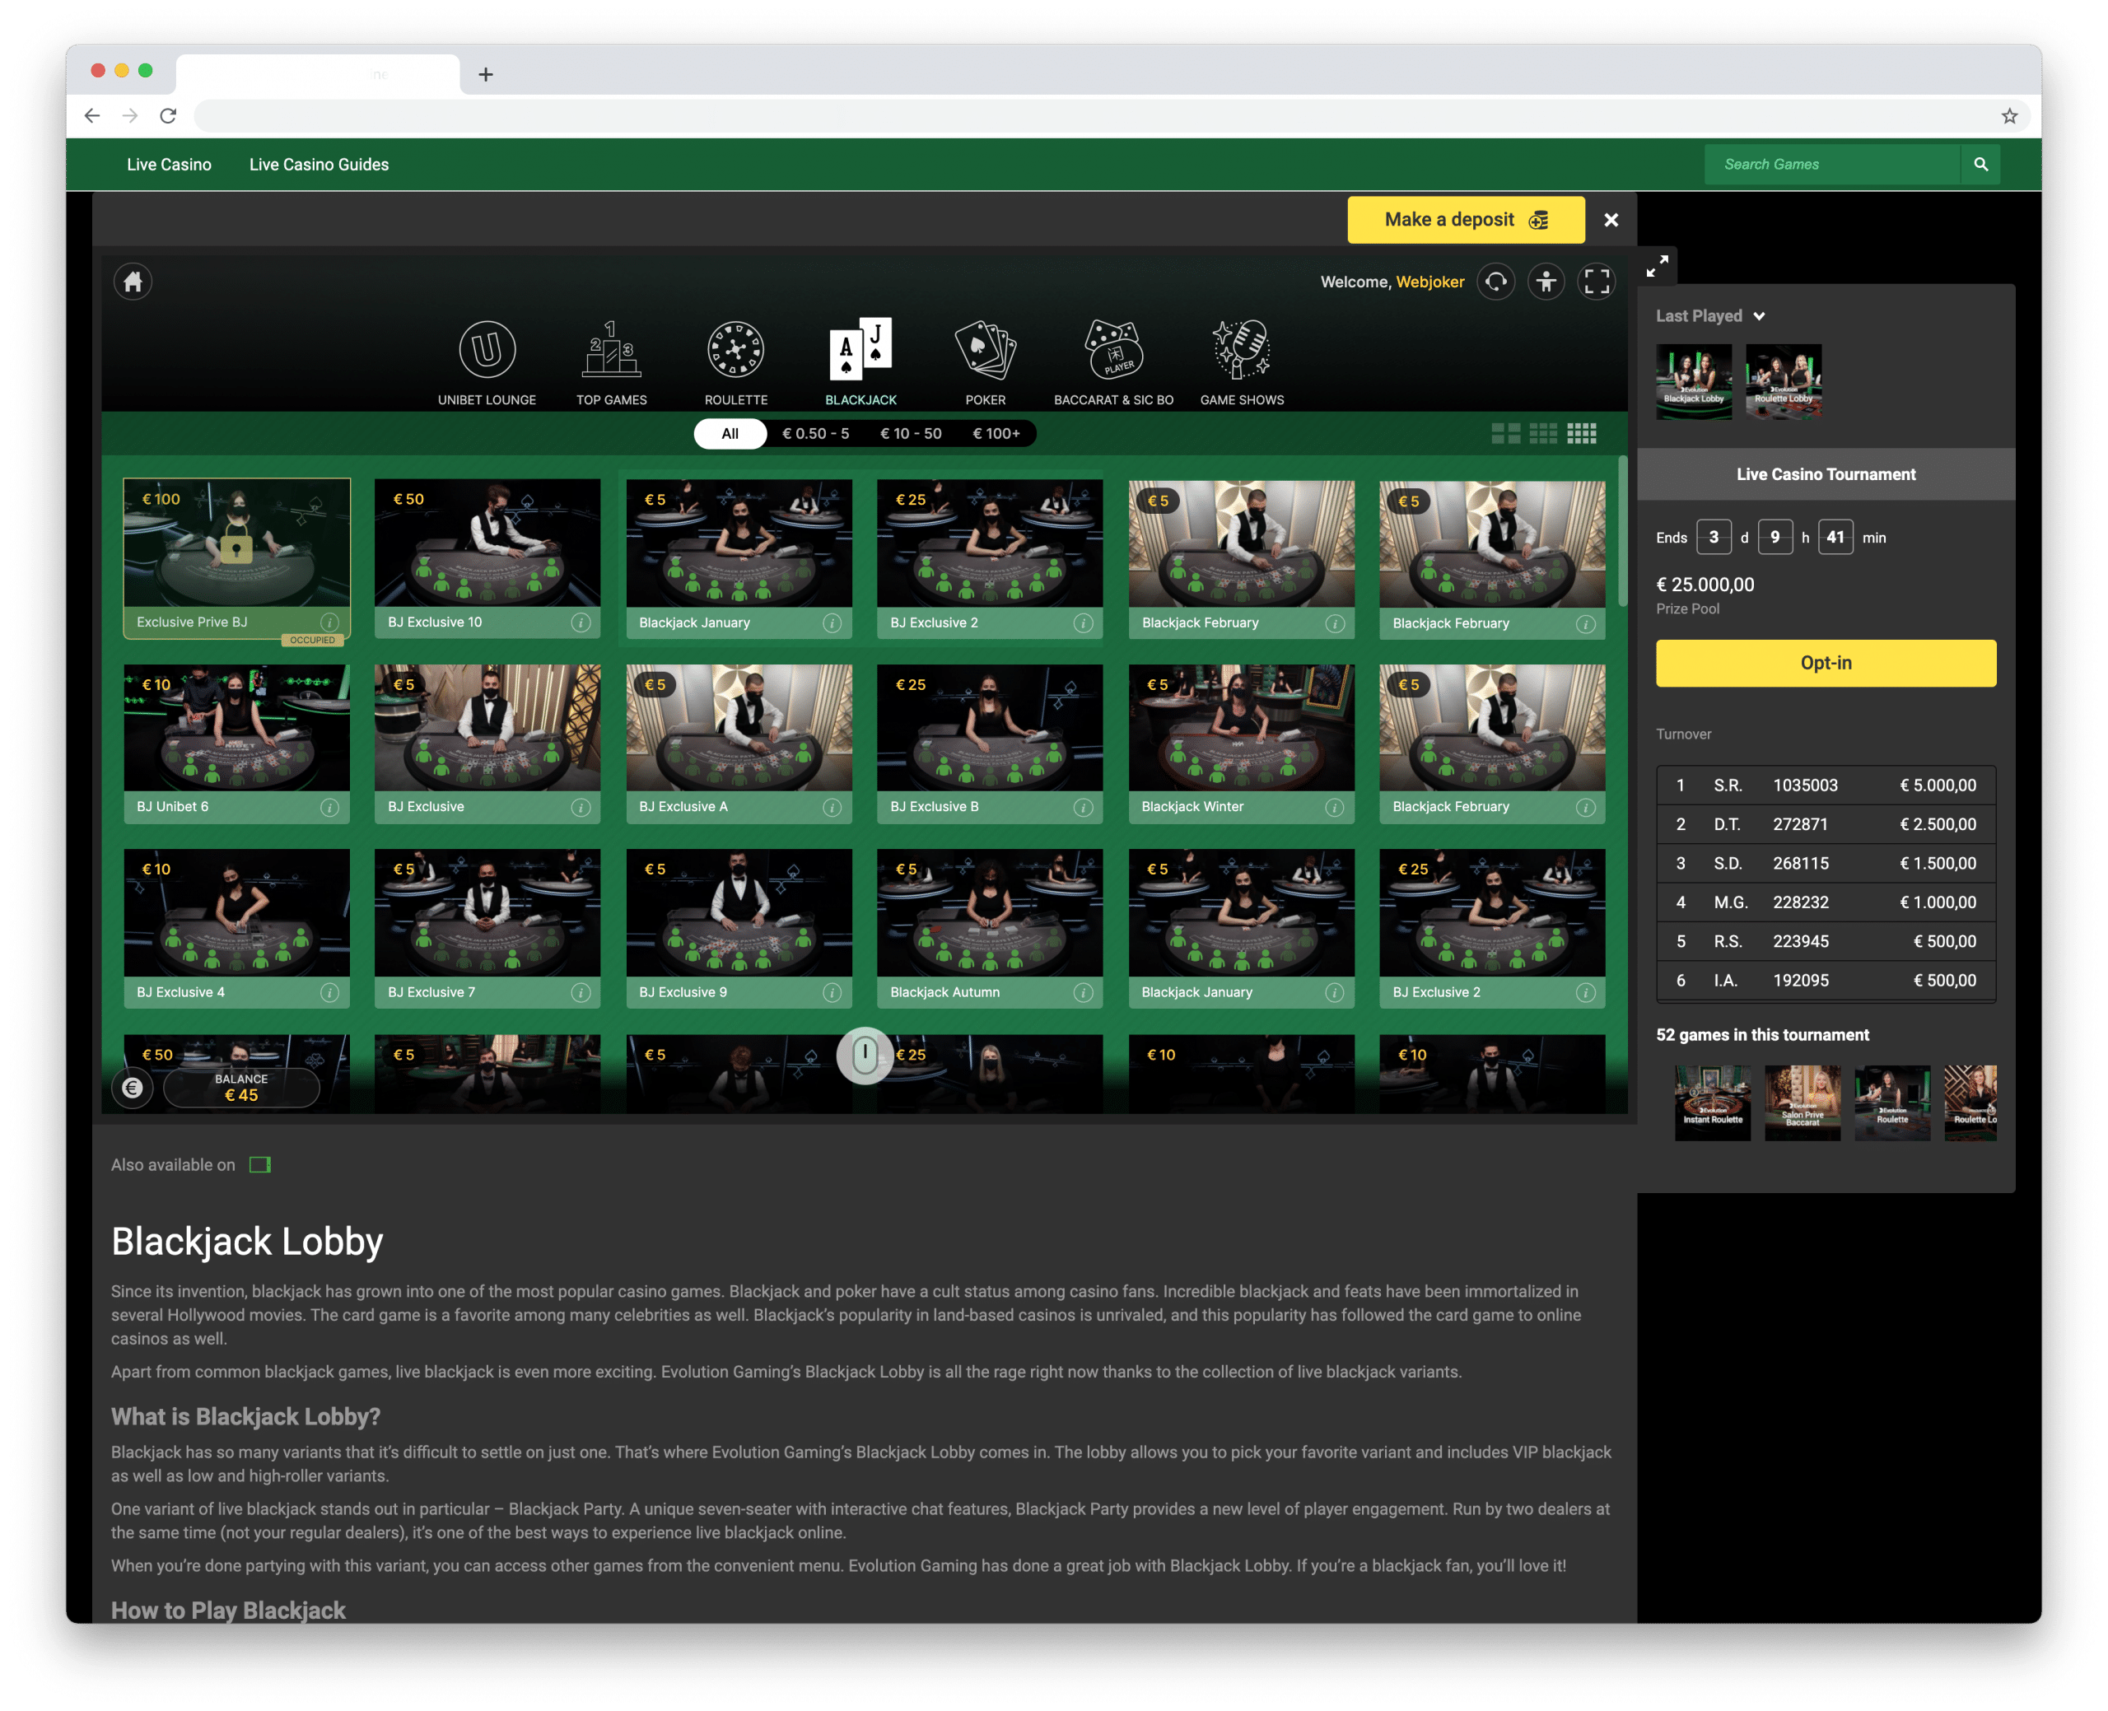
Task: Switch to medium grid view
Action: point(1542,434)
